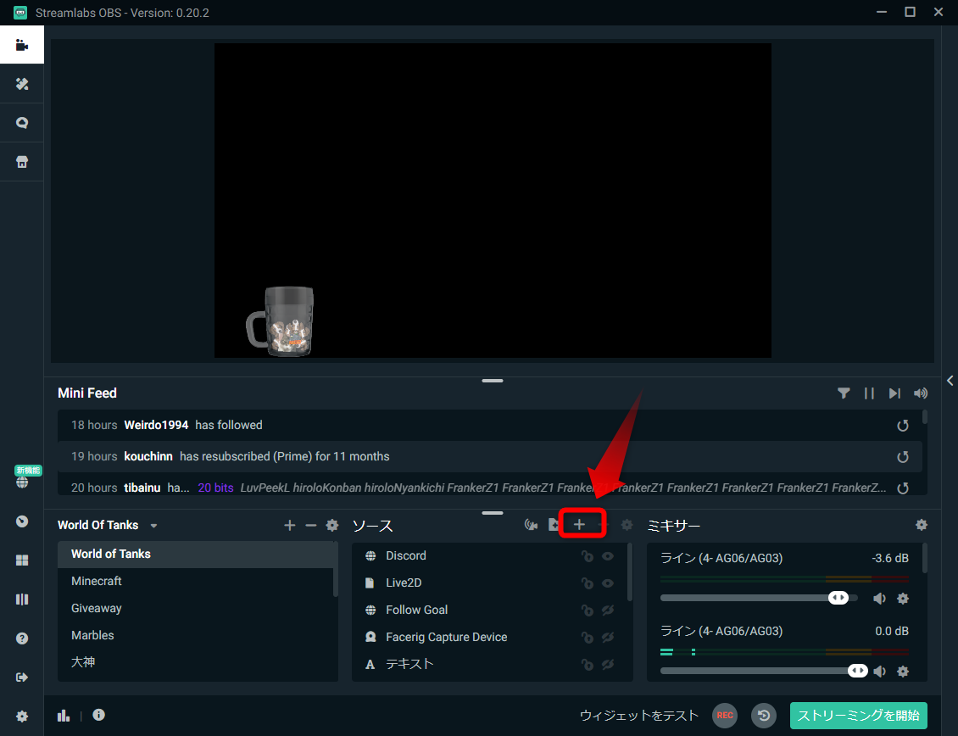Replay the Weirdo1994 follow alert
Image resolution: width=958 pixels, height=736 pixels.
903,426
